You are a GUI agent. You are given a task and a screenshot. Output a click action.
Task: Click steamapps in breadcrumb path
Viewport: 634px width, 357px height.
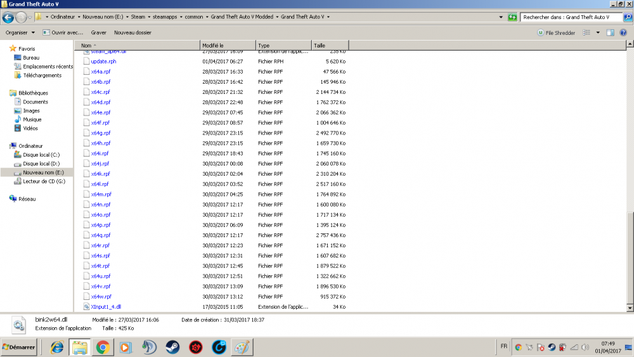point(165,17)
